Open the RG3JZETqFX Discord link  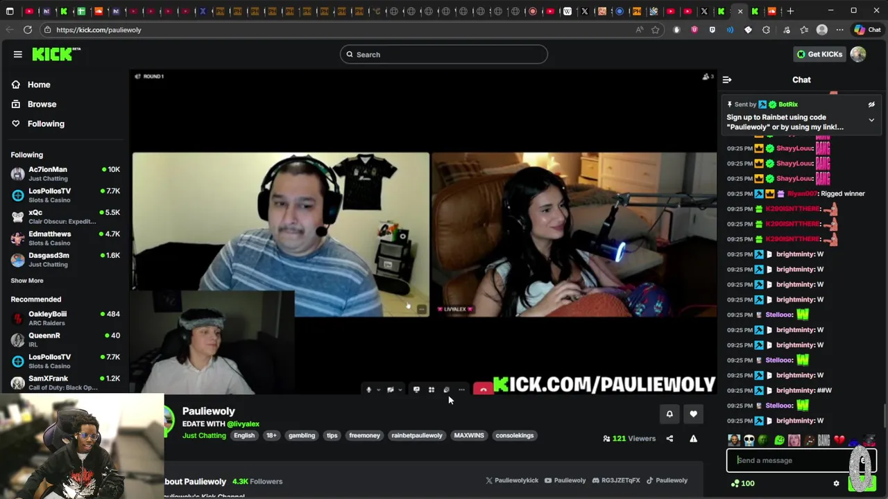point(616,480)
